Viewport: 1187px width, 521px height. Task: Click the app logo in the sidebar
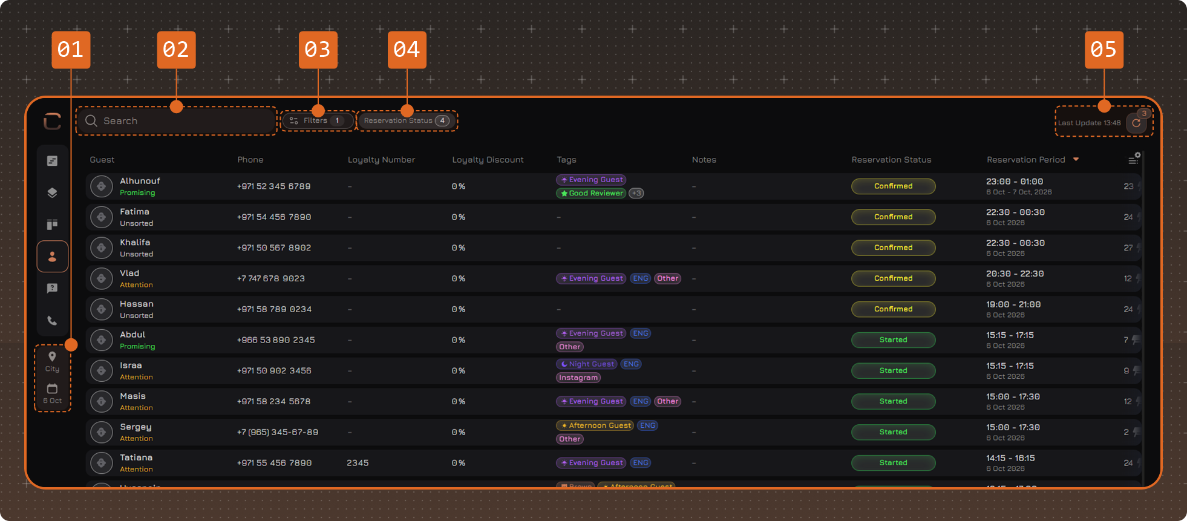(x=52, y=121)
